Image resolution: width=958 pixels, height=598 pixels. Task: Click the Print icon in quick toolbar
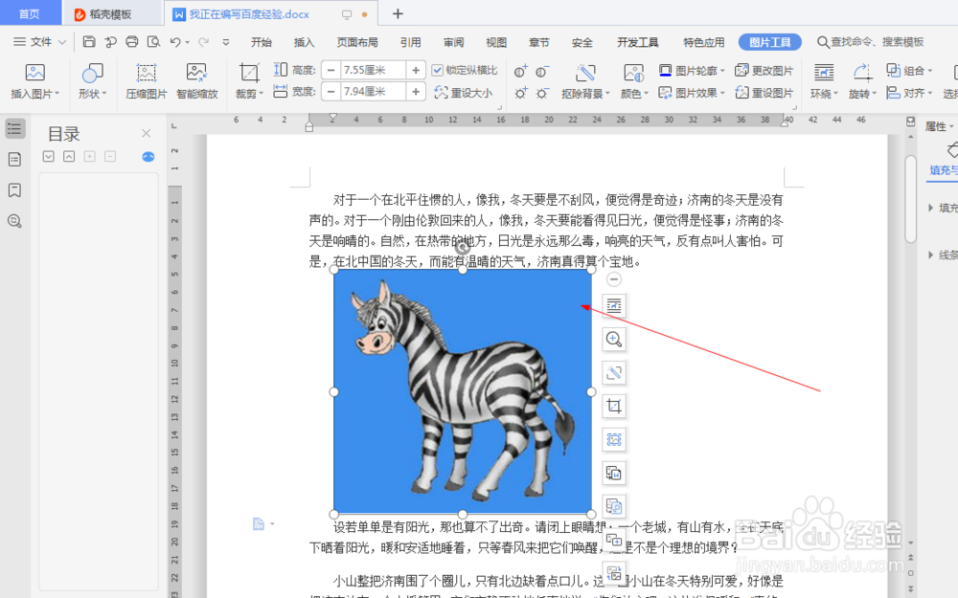click(132, 41)
